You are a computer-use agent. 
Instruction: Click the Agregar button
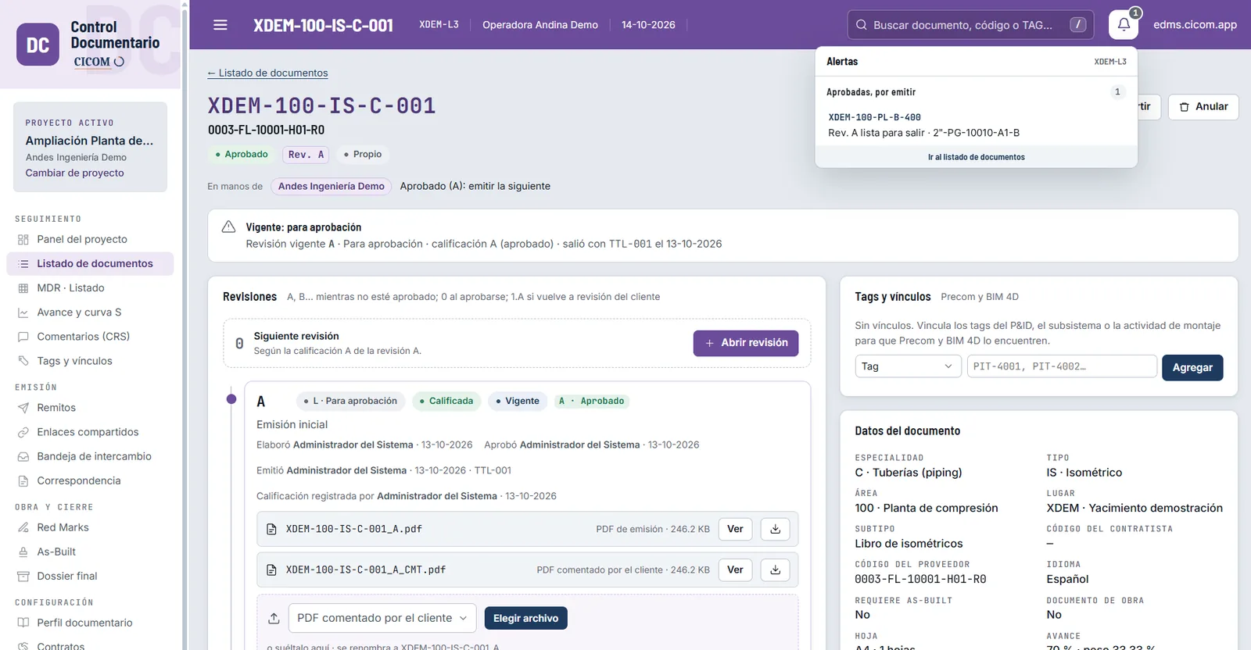pos(1192,367)
